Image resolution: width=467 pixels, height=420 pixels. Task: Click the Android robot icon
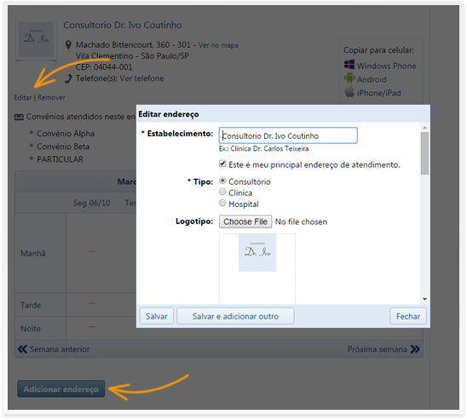pos(349,78)
